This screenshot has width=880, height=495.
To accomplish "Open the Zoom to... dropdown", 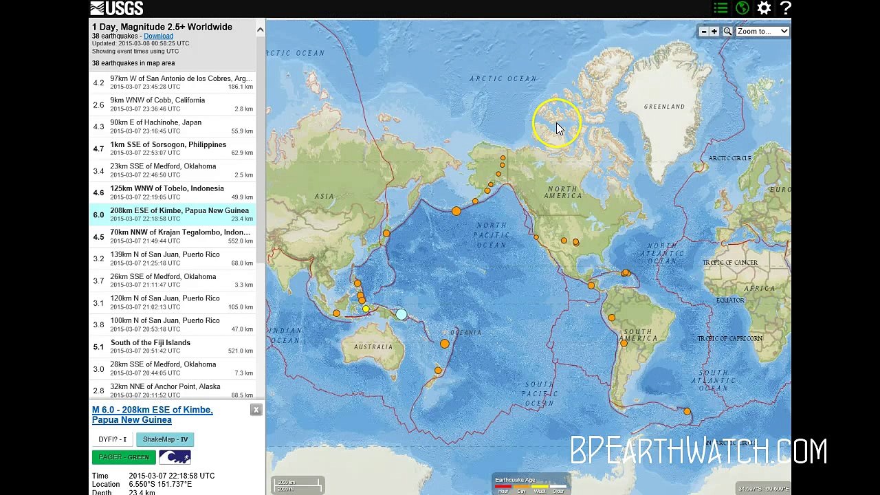I will click(762, 32).
